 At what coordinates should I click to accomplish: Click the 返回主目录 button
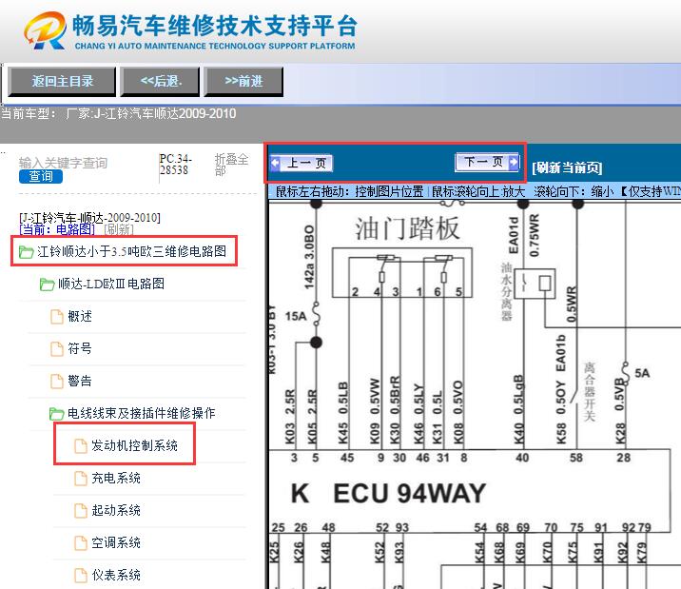(62, 81)
